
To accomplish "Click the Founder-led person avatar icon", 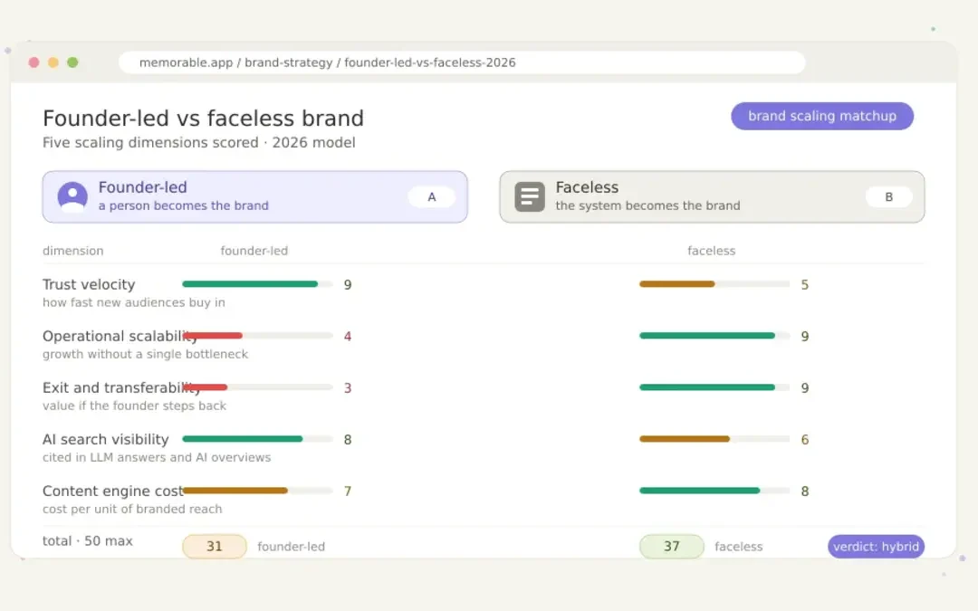I will [x=72, y=196].
